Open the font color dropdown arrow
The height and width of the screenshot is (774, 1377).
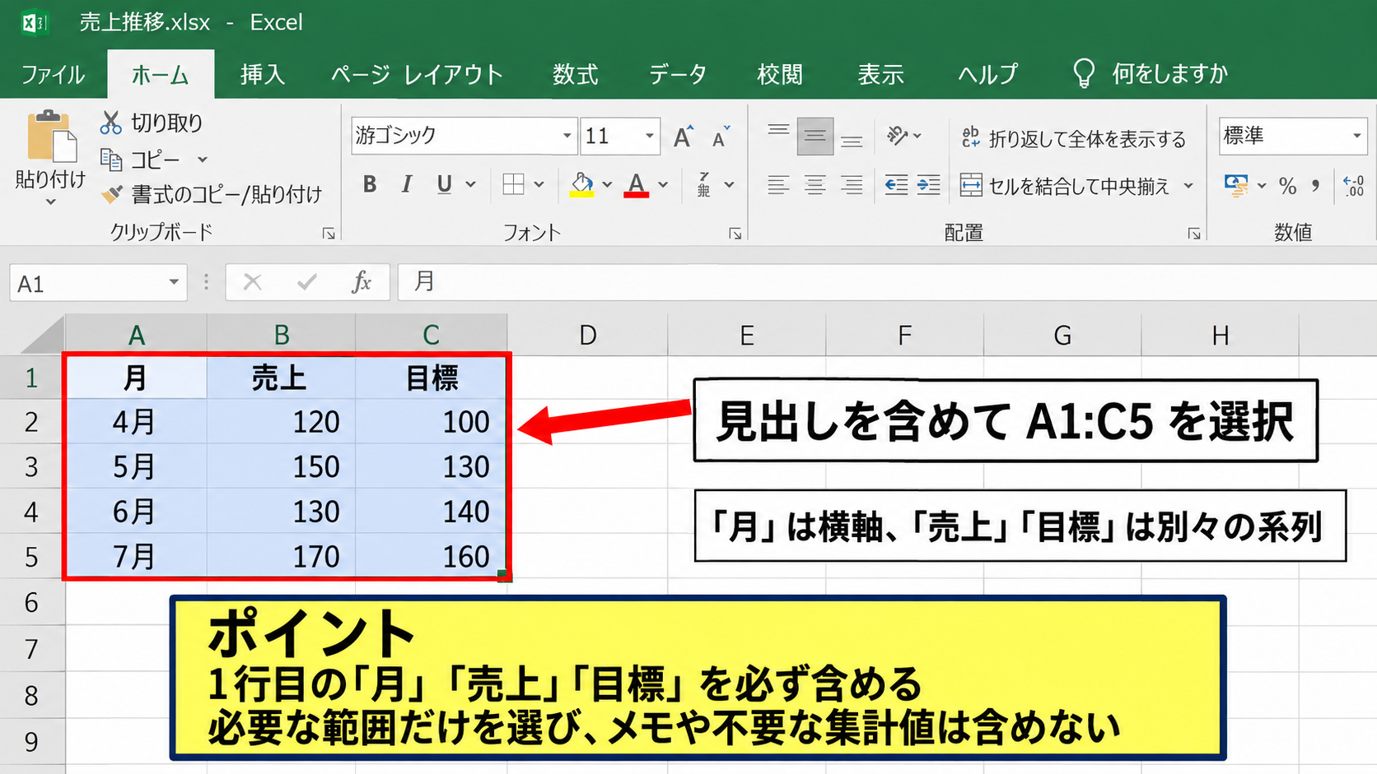(x=663, y=184)
